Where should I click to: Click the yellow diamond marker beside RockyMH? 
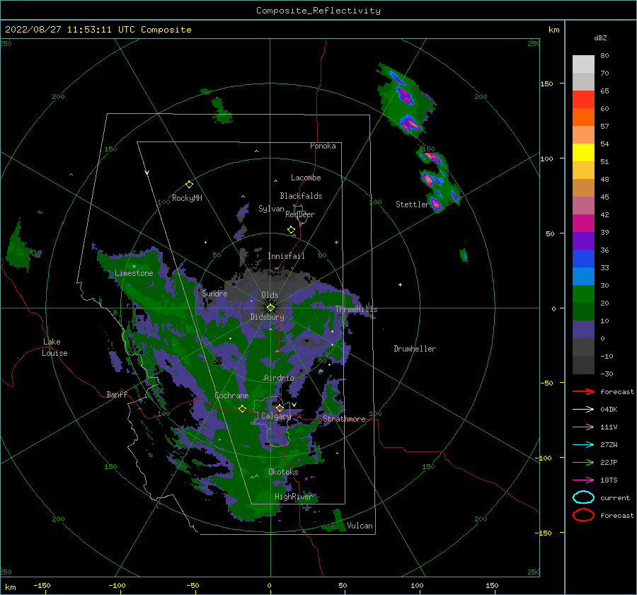click(189, 185)
